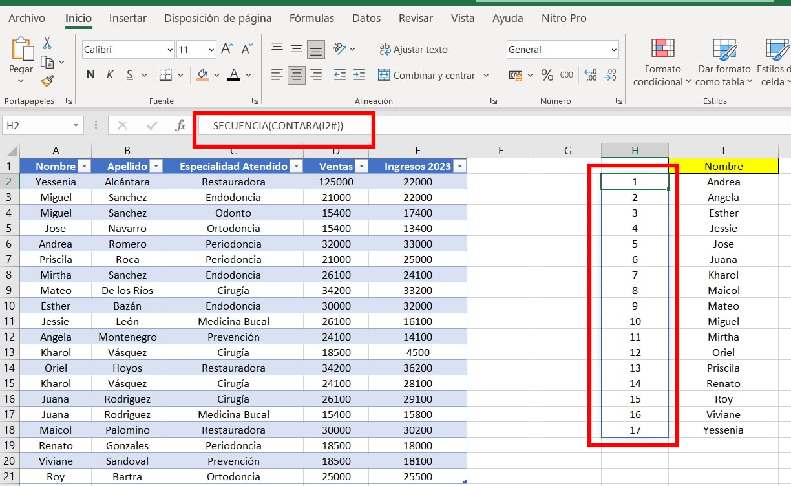Toggle Italic formatting with the K button
This screenshot has width=791, height=486.
[x=110, y=75]
